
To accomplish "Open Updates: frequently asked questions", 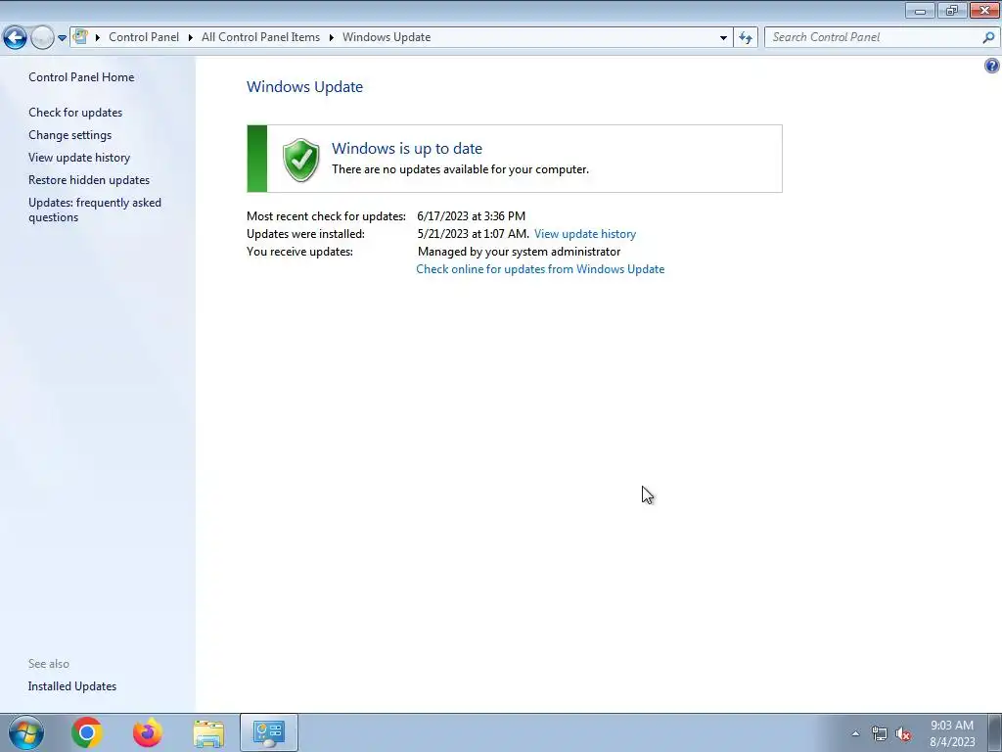I will pyautogui.click(x=95, y=210).
